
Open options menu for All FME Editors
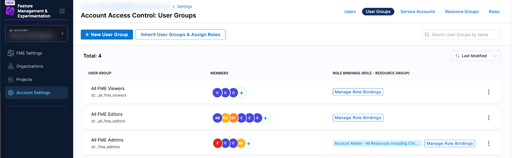pos(489,118)
